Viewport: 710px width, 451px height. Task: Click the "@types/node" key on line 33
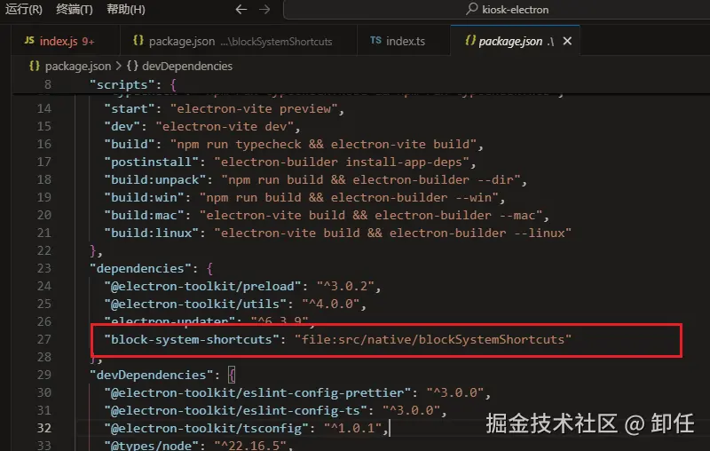pyautogui.click(x=151, y=445)
